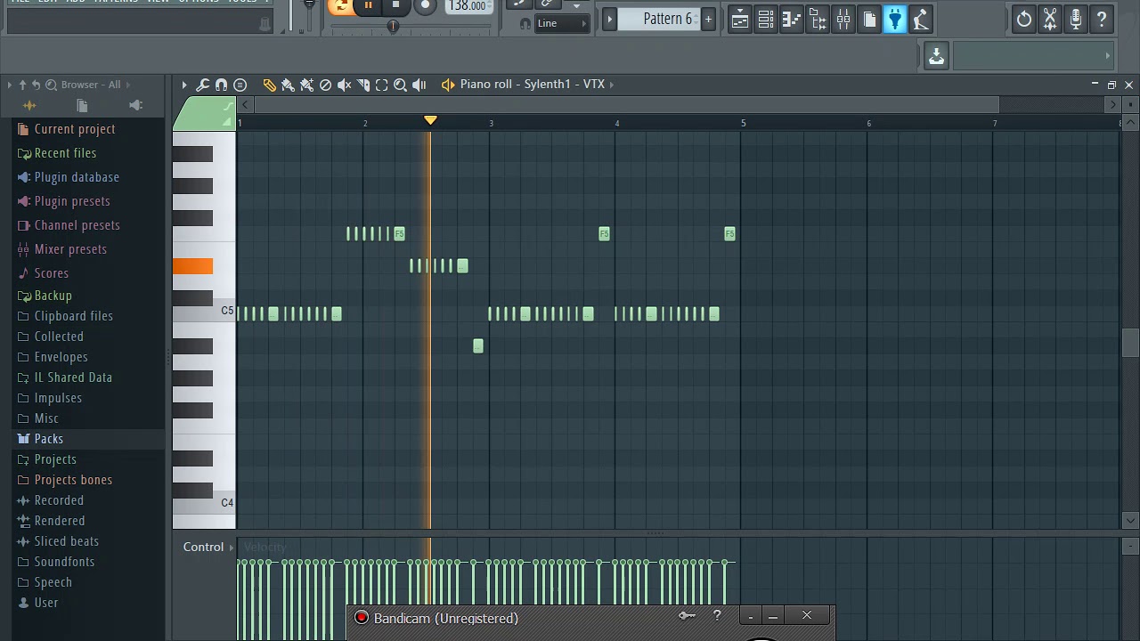This screenshot has width=1140, height=641.
Task: Click the browser search magnifier icon
Action: [x=51, y=85]
